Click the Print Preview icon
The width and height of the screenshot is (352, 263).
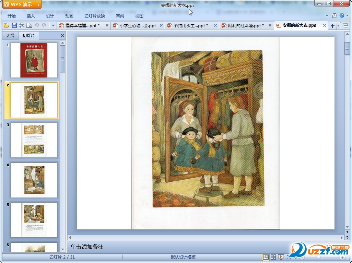click(x=29, y=25)
